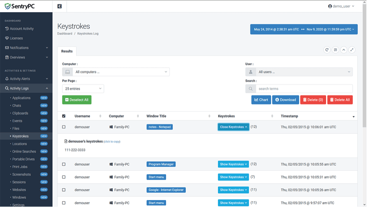
Task: Click the Close Keystrokes button
Action: (233, 127)
